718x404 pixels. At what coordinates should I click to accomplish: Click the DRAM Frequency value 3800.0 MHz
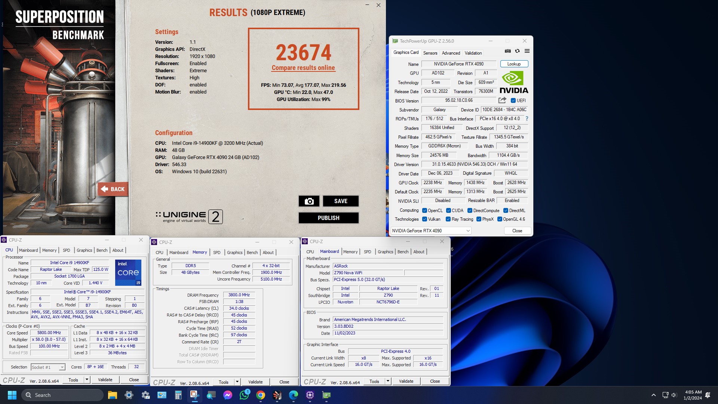(239, 295)
